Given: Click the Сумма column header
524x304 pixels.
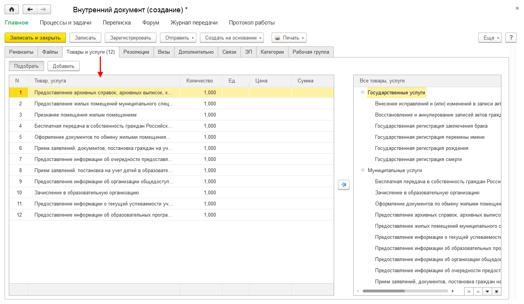Looking at the screenshot, I should (x=312, y=81).
